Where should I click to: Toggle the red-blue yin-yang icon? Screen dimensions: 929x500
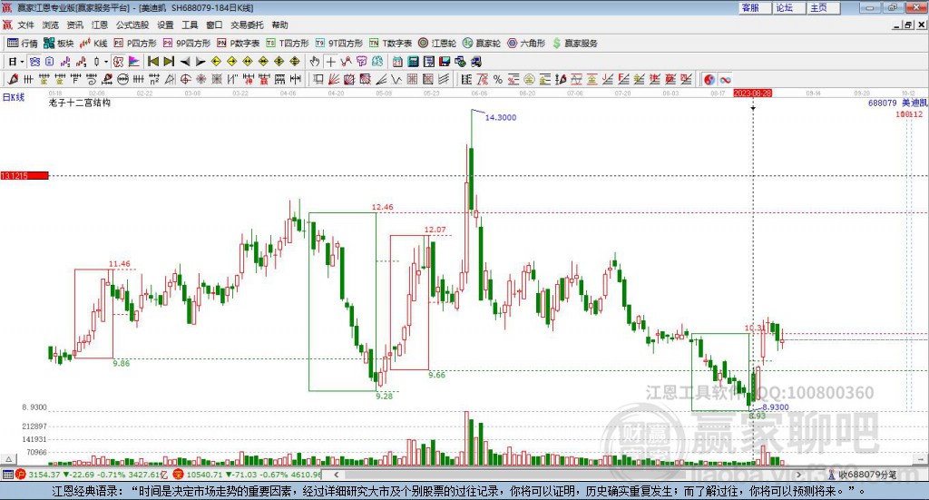click(709, 79)
